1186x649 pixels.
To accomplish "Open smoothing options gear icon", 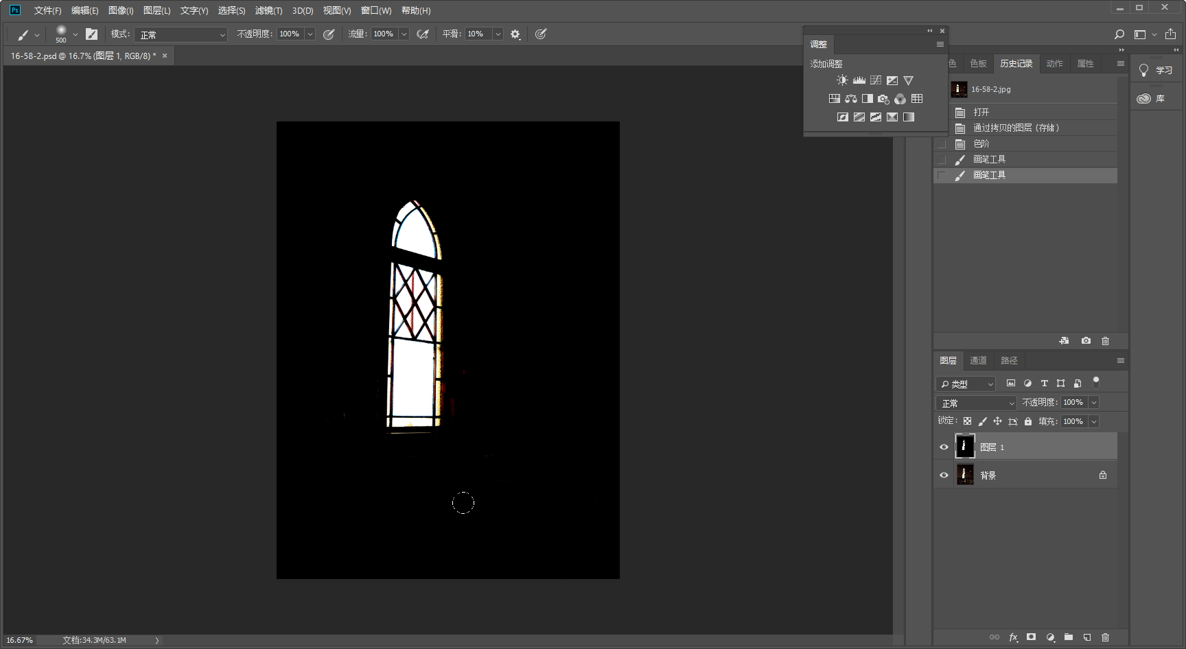I will coord(515,34).
